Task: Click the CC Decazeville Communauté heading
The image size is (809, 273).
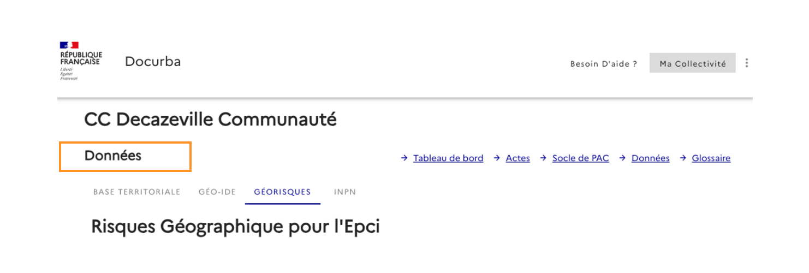Action: tap(210, 120)
